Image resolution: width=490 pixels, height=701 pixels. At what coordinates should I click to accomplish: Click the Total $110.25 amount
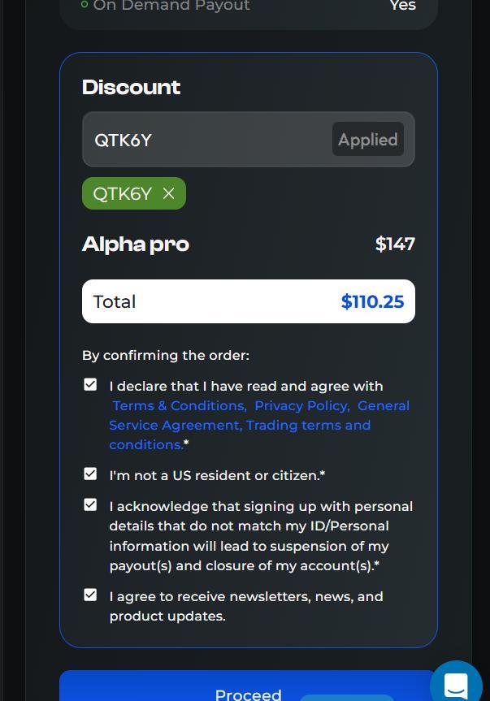pyautogui.click(x=372, y=301)
